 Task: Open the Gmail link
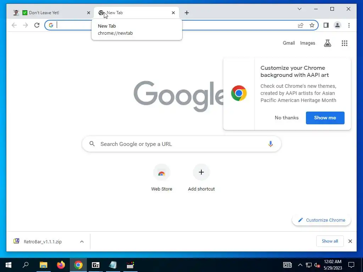pos(289,43)
